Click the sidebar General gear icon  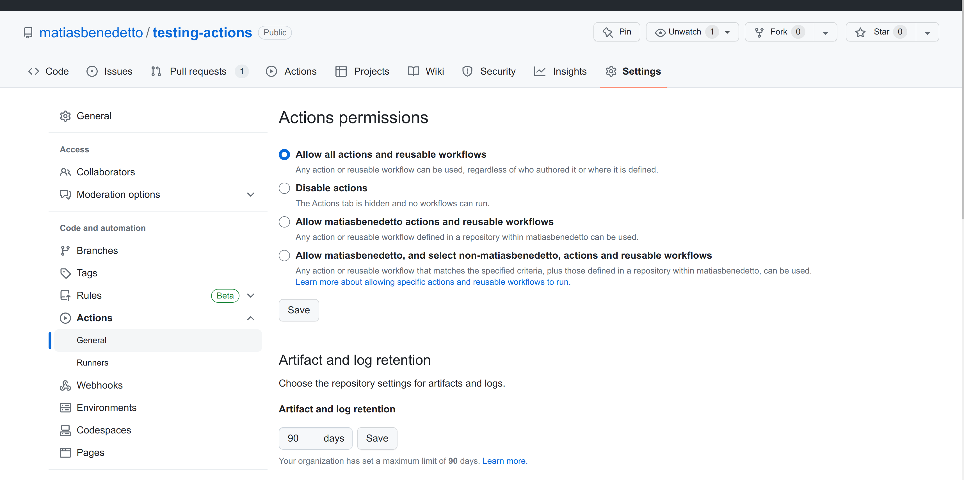[x=65, y=116]
